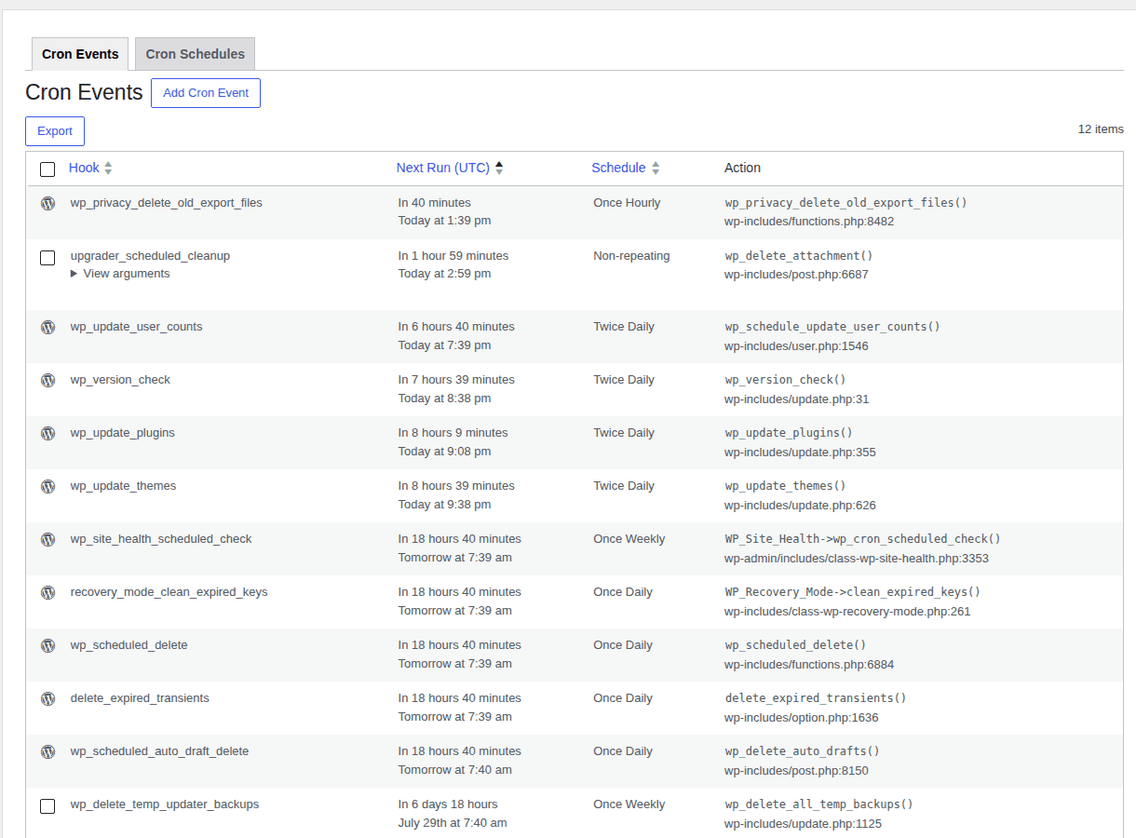
Task: Click WordPress icon beside wp_site_health_scheduled_check
Action: 47,539
